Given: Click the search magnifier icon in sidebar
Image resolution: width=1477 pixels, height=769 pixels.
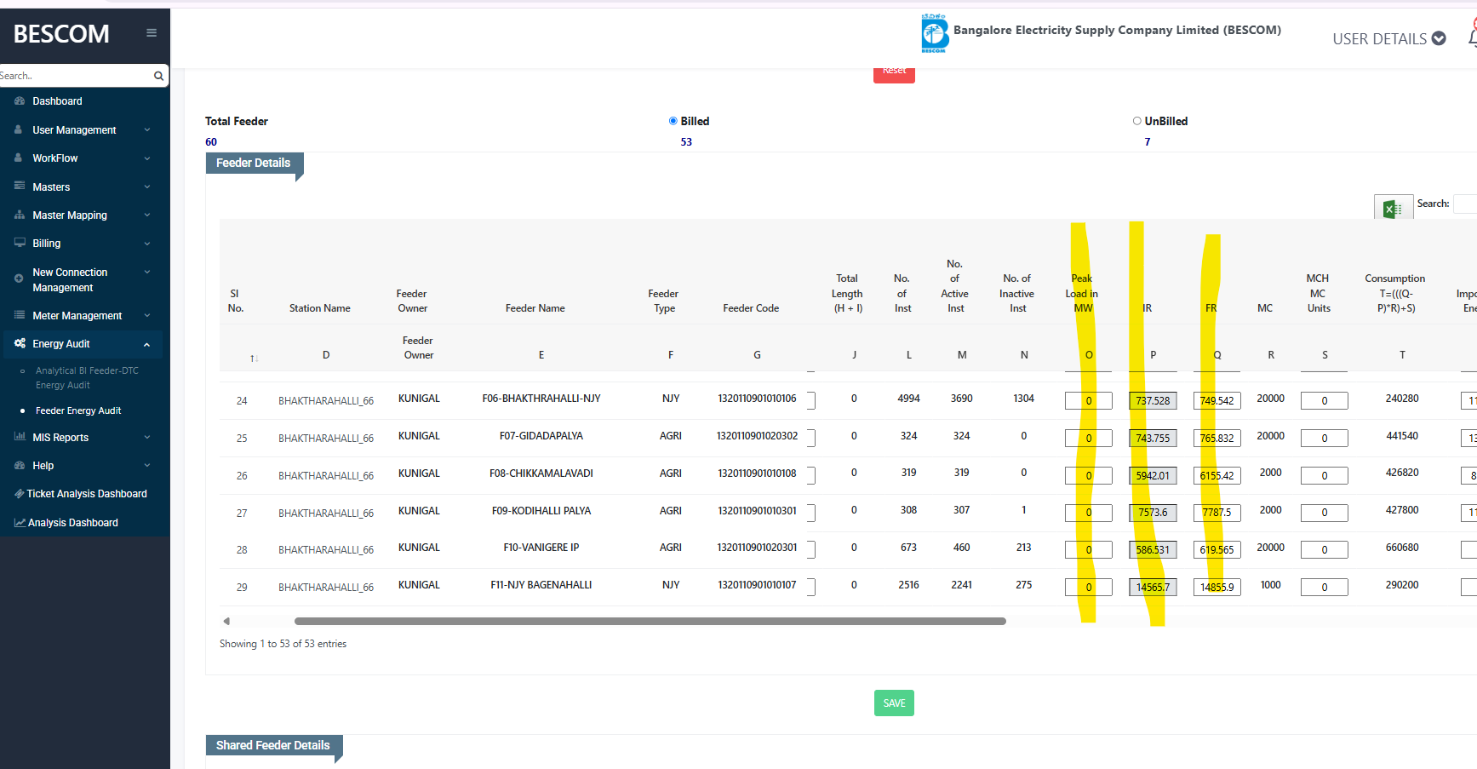Looking at the screenshot, I should point(158,76).
